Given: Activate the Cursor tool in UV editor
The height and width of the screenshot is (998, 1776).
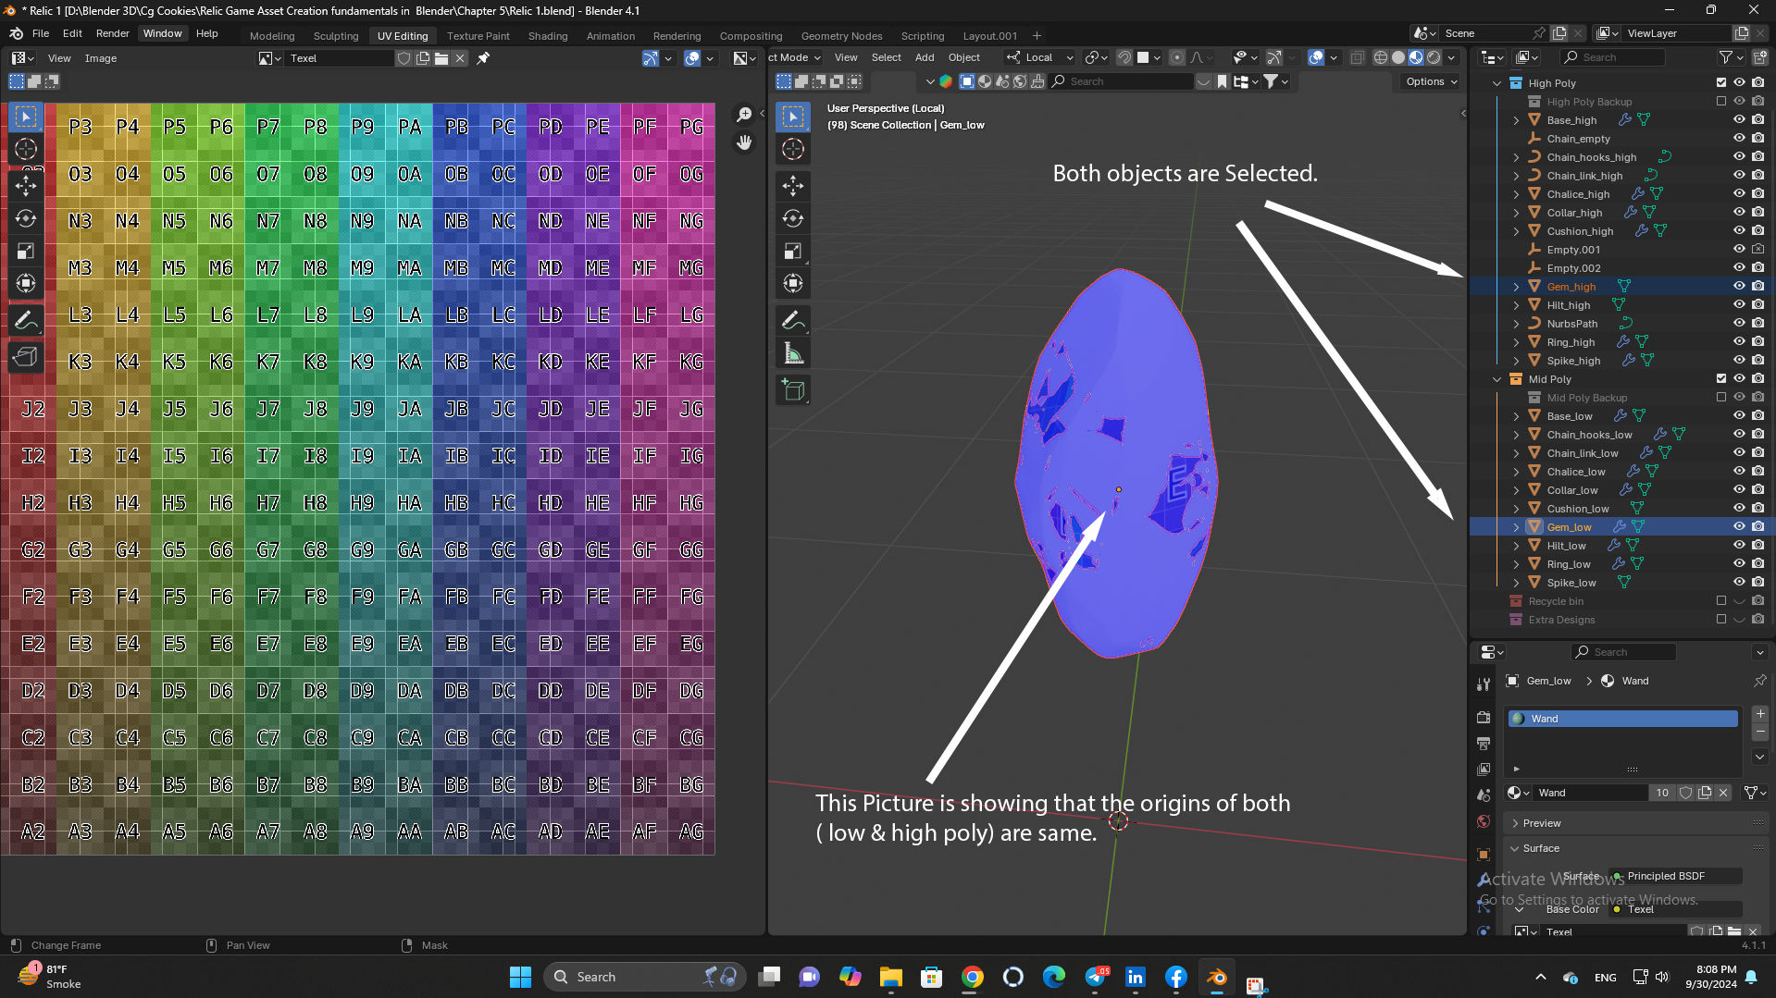Looking at the screenshot, I should (x=26, y=149).
